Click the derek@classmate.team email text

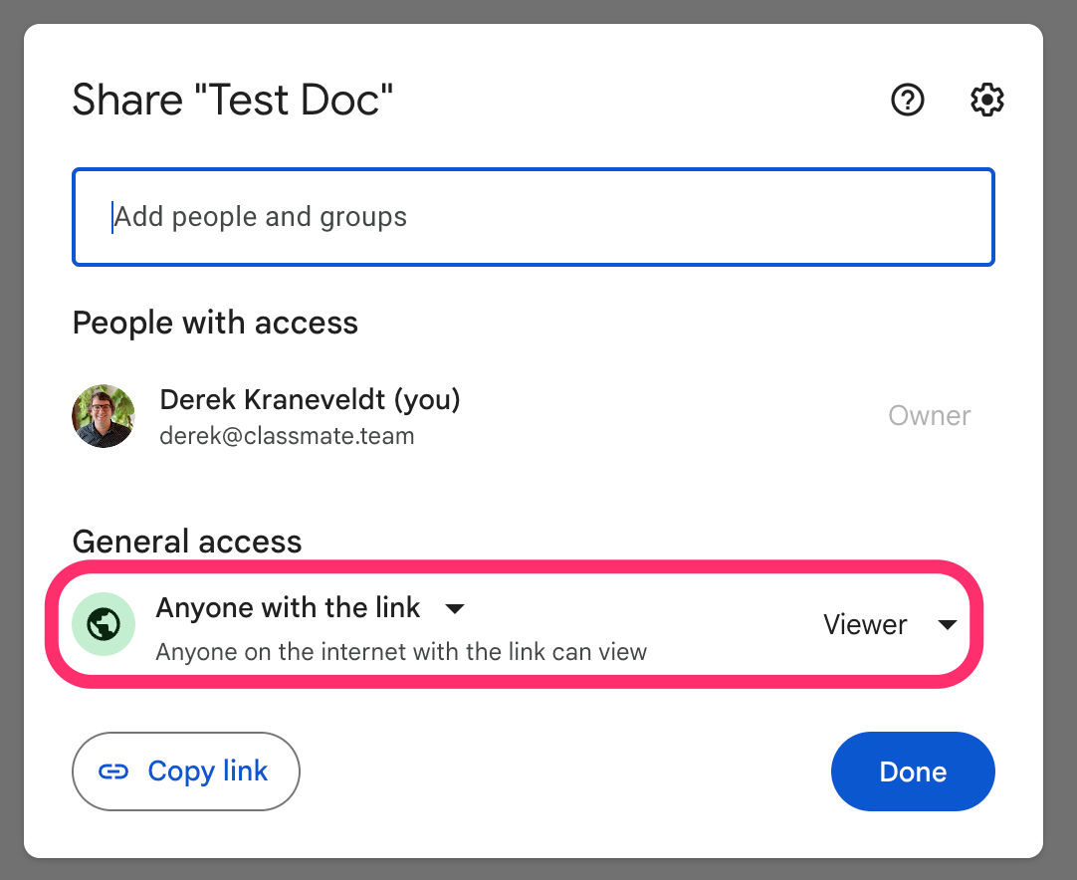coord(287,436)
